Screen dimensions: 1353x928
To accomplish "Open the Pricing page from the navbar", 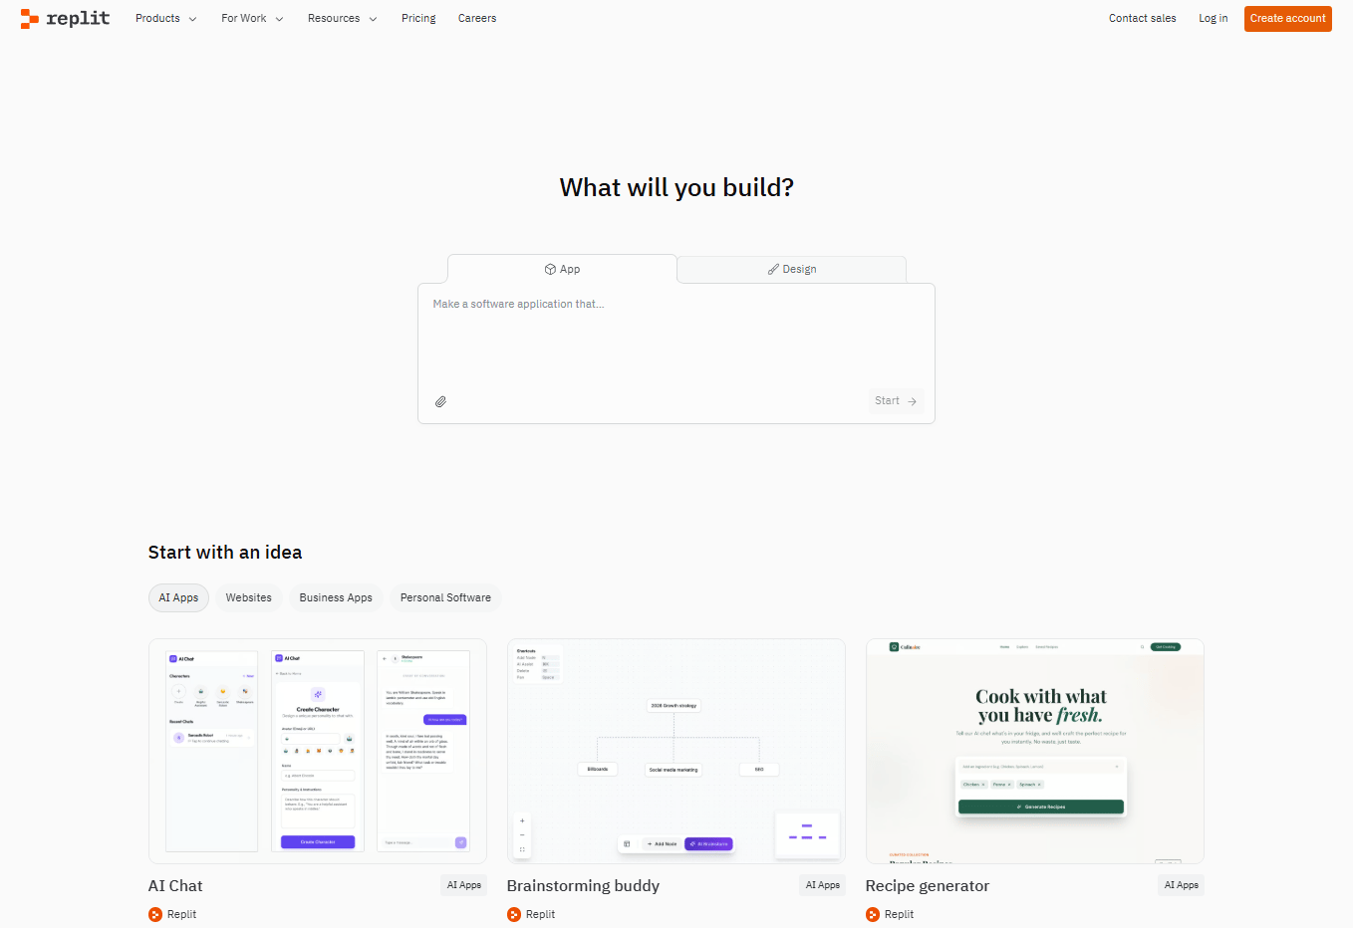I will click(418, 18).
